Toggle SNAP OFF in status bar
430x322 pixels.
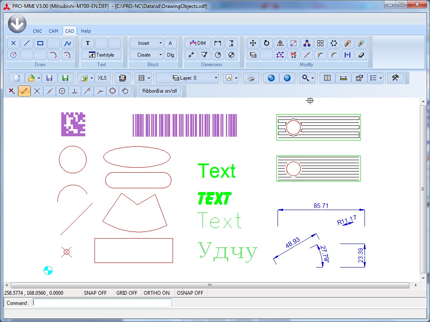(x=95, y=293)
